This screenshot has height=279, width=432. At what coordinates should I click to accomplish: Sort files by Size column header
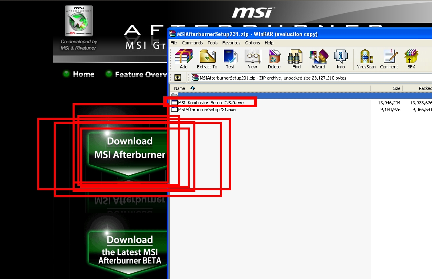396,88
